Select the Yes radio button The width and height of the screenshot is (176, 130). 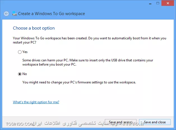tap(20, 52)
